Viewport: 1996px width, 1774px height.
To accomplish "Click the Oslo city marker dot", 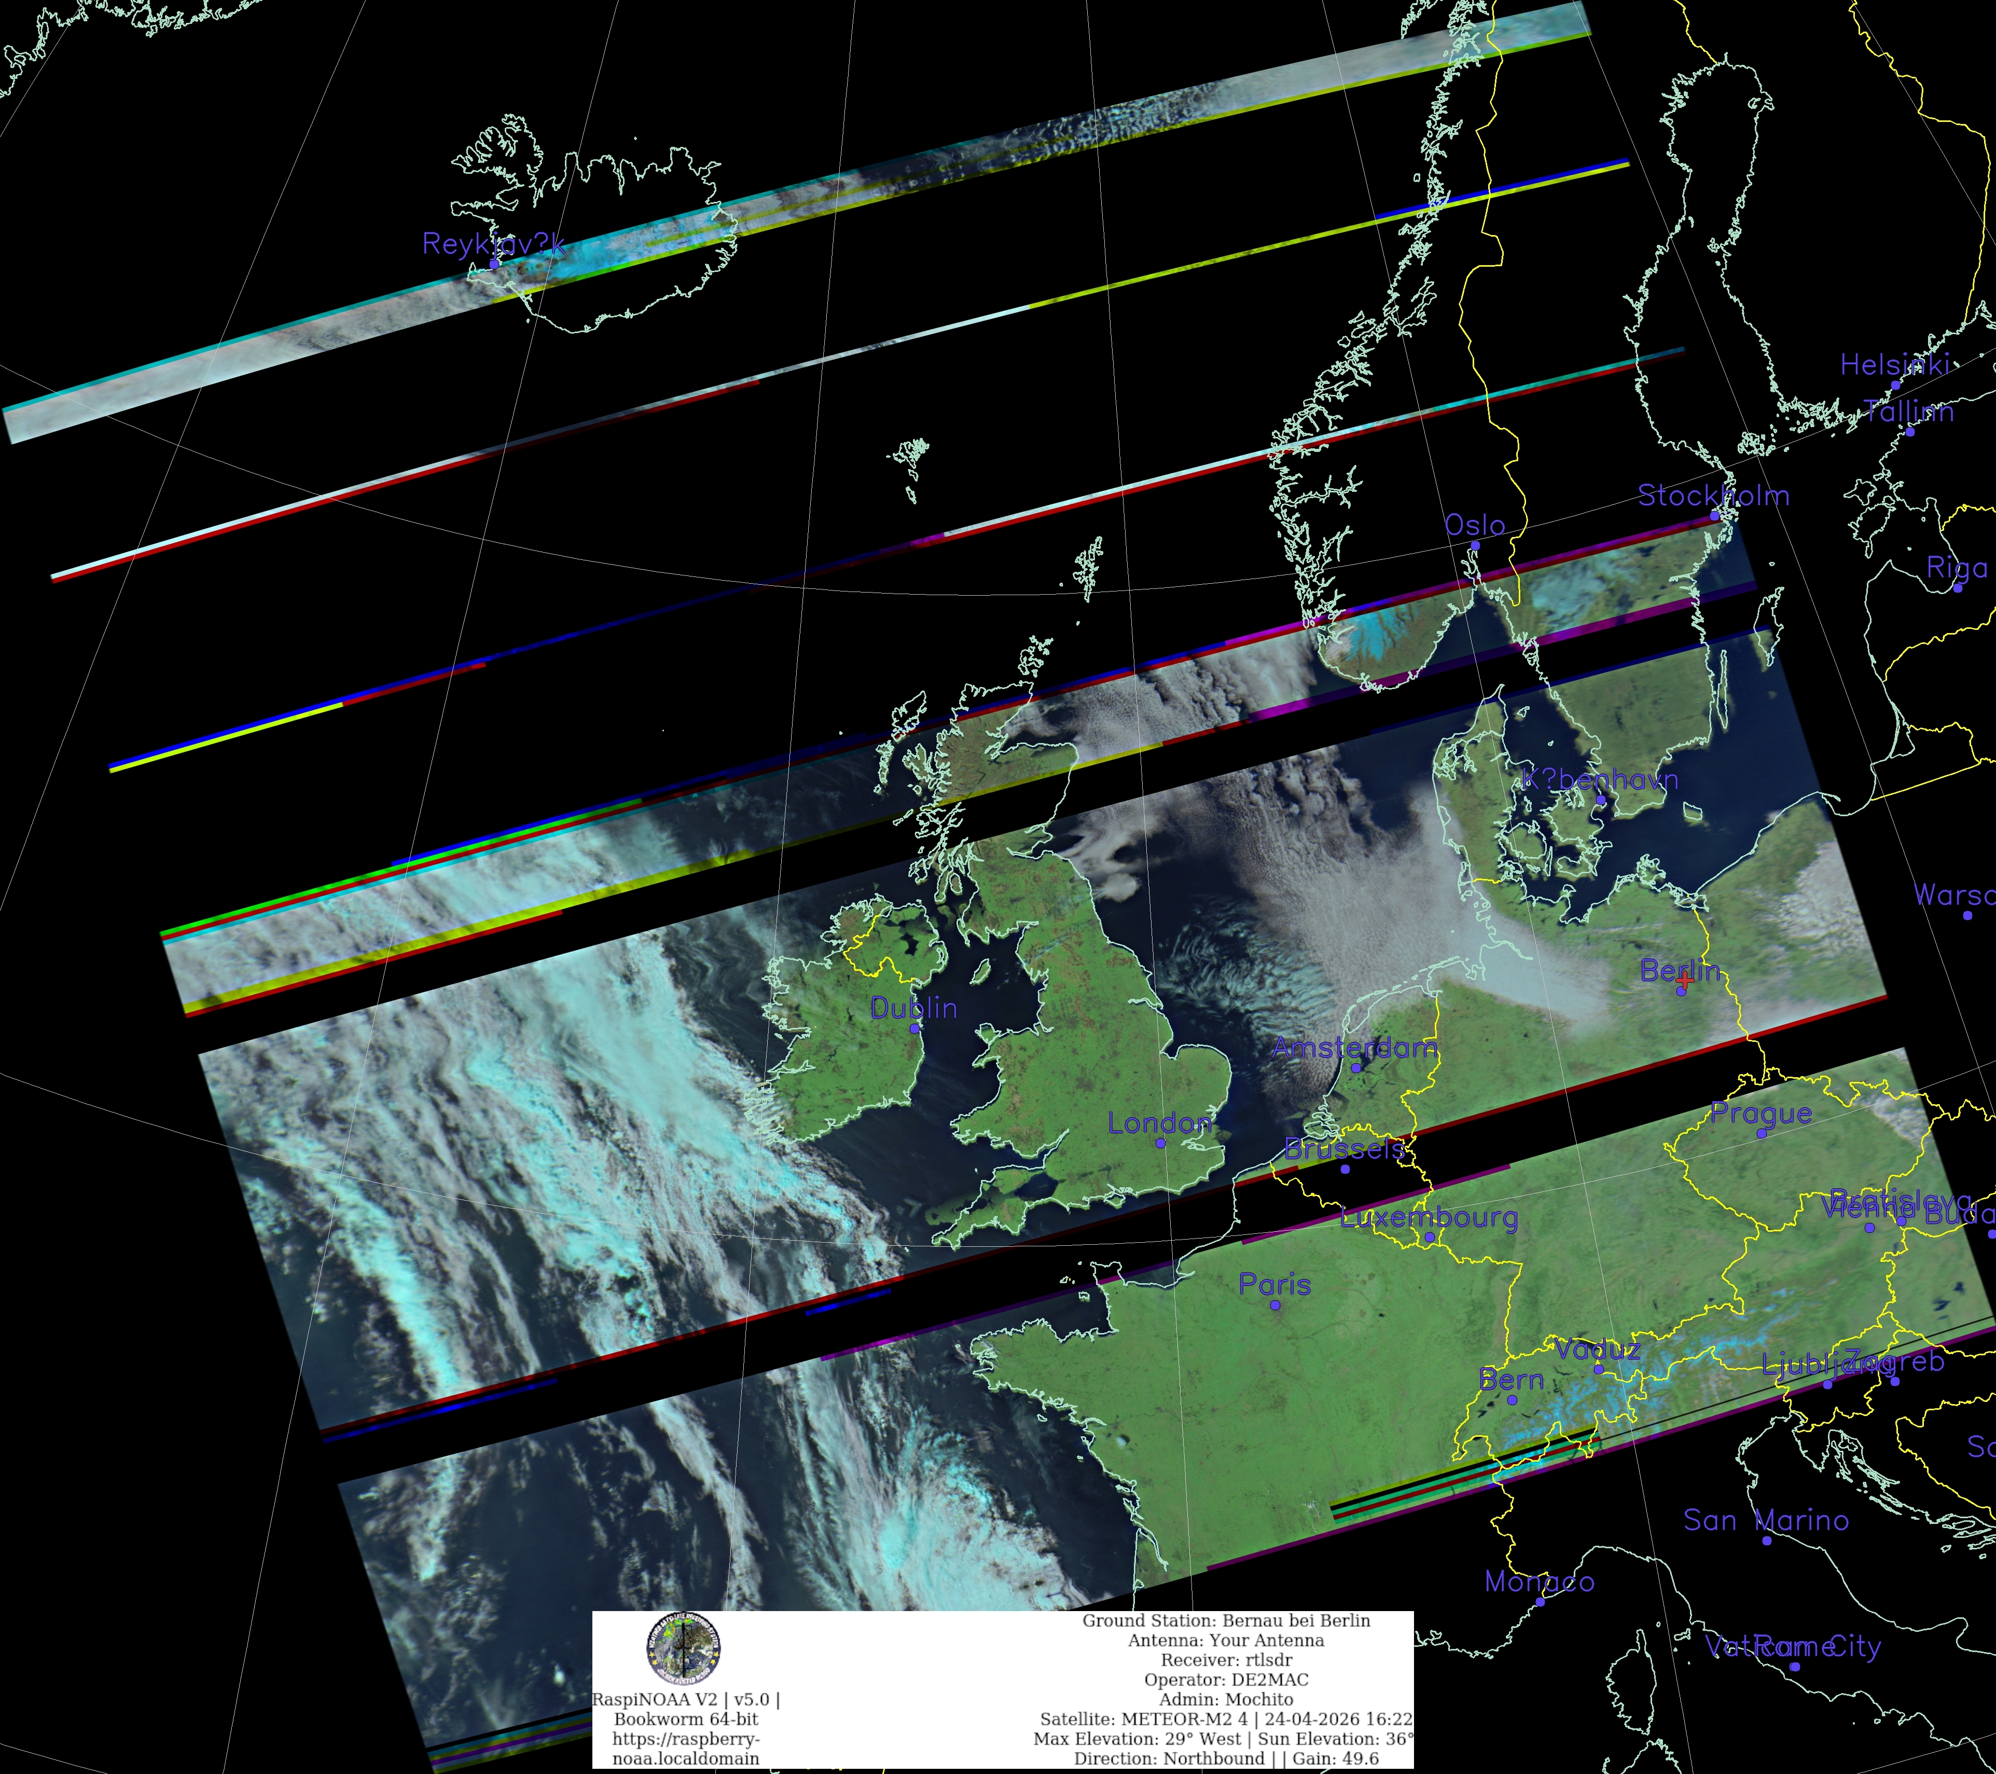I will pos(1475,546).
